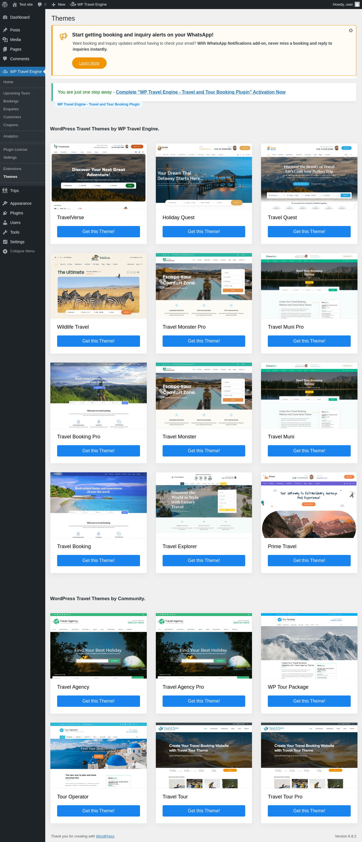Open the Wildlife Travel zebra thumbnail
The width and height of the screenshot is (362, 842).
98,286
